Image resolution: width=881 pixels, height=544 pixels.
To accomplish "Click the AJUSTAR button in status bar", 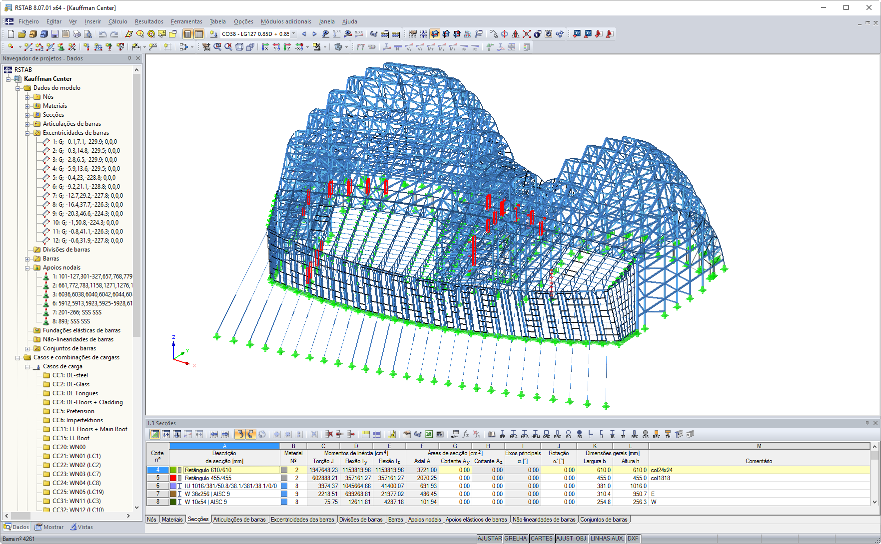I will 489,539.
